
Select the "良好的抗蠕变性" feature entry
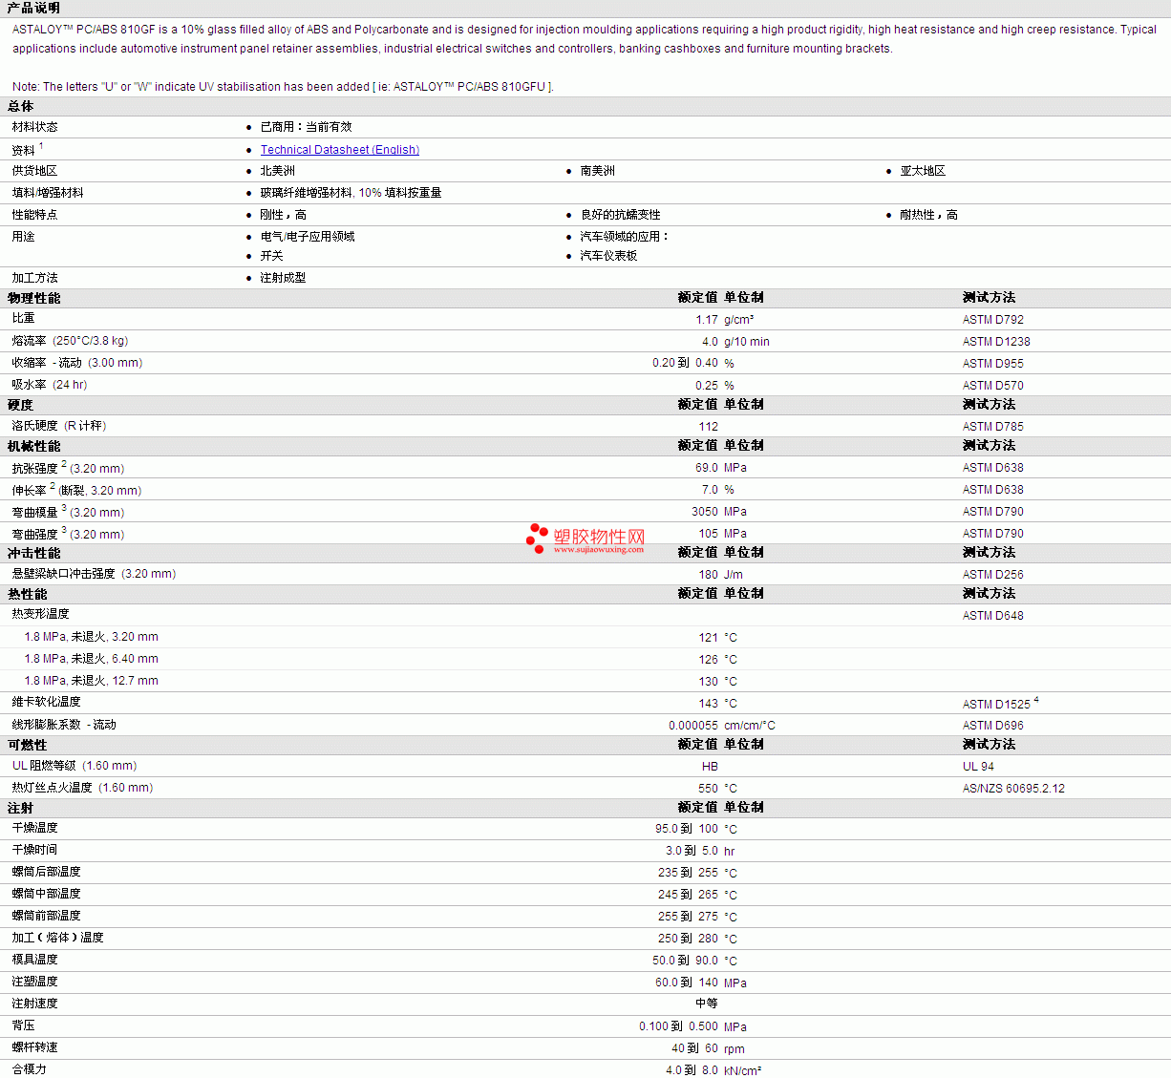click(620, 215)
